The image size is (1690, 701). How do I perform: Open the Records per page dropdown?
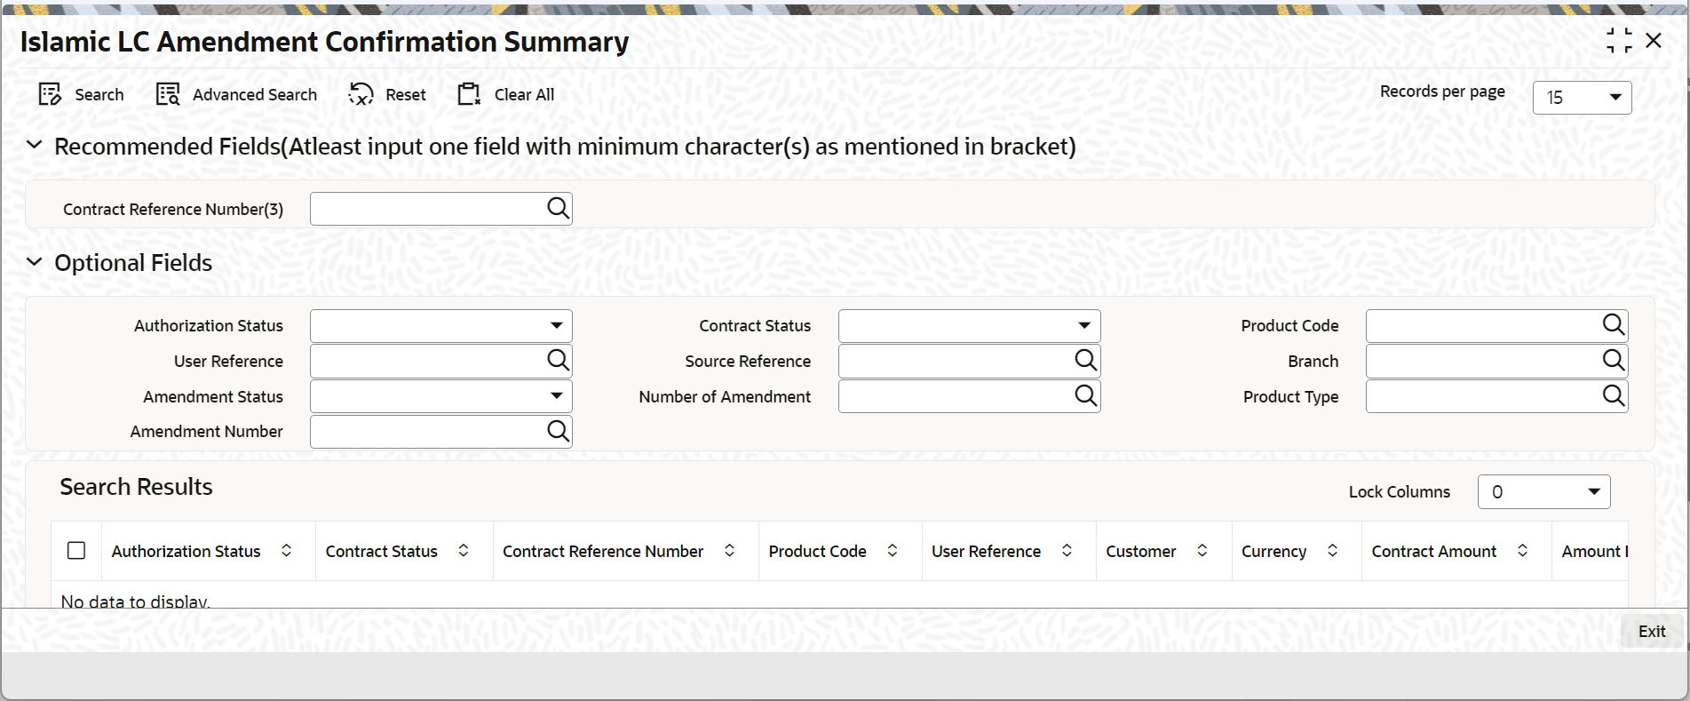tap(1582, 97)
